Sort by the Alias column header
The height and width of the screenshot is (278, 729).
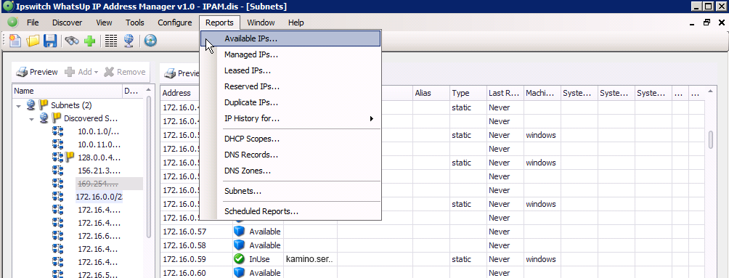point(431,93)
